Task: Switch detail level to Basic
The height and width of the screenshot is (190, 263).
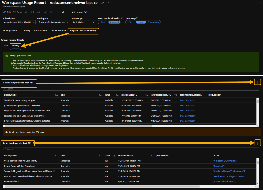Action: coord(103,22)
